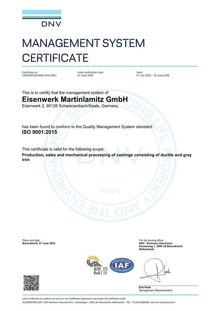The height and width of the screenshot is (311, 220).
Task: Click the certificate number 10000407520-MSC-RvA-DEU
Action: (39, 76)
